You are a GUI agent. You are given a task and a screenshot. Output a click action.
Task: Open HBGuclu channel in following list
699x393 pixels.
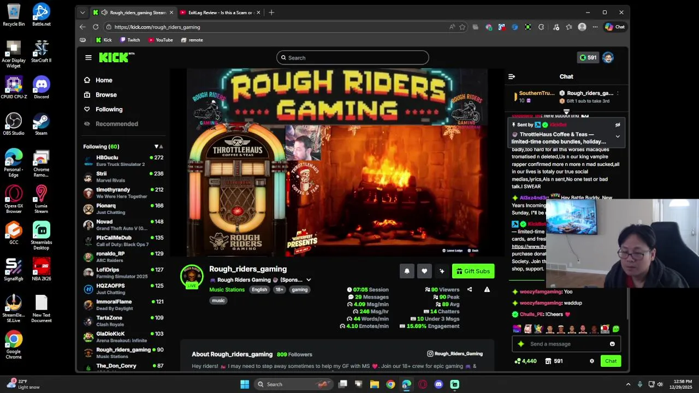[123, 160]
